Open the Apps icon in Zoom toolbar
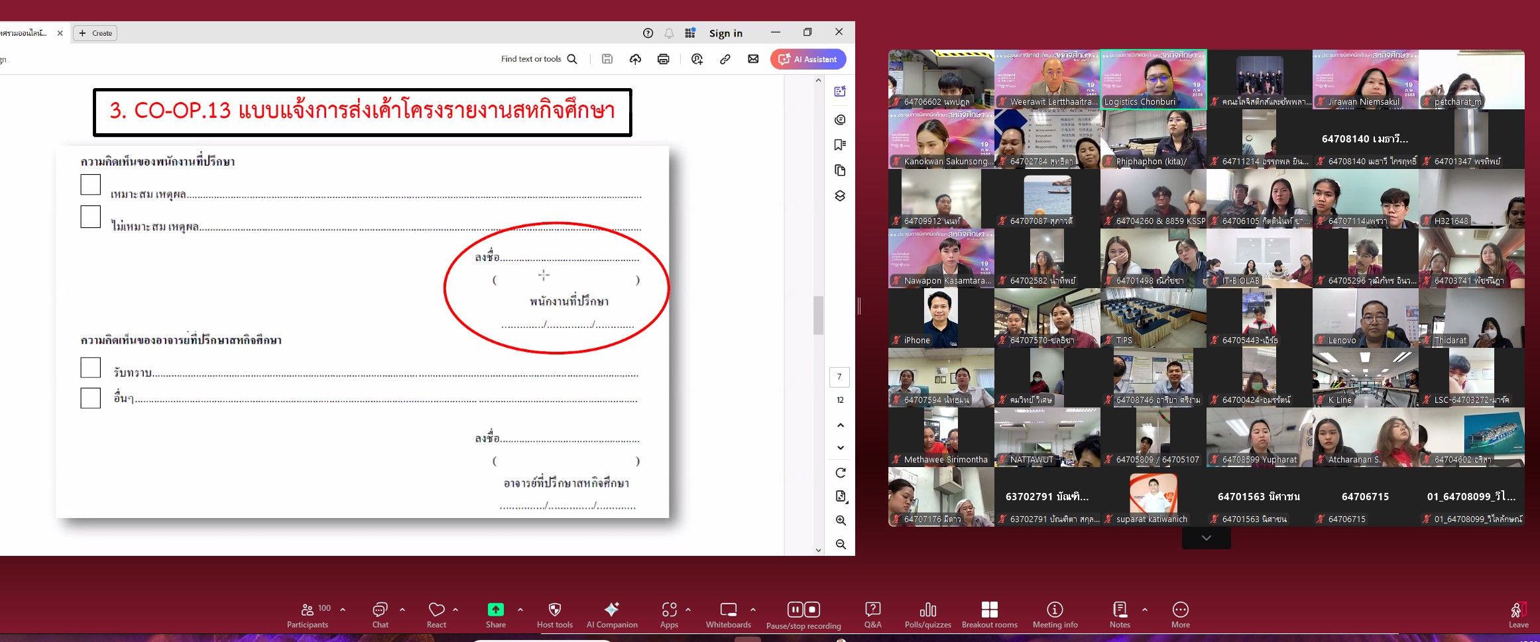1540x642 pixels. (670, 615)
